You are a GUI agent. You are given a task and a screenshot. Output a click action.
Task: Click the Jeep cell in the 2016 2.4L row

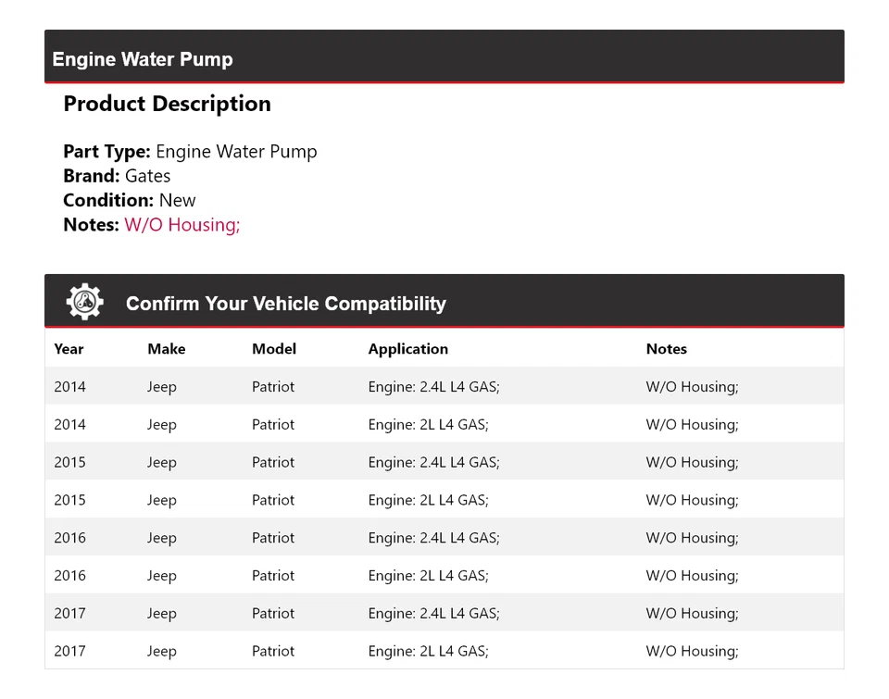[x=161, y=538]
